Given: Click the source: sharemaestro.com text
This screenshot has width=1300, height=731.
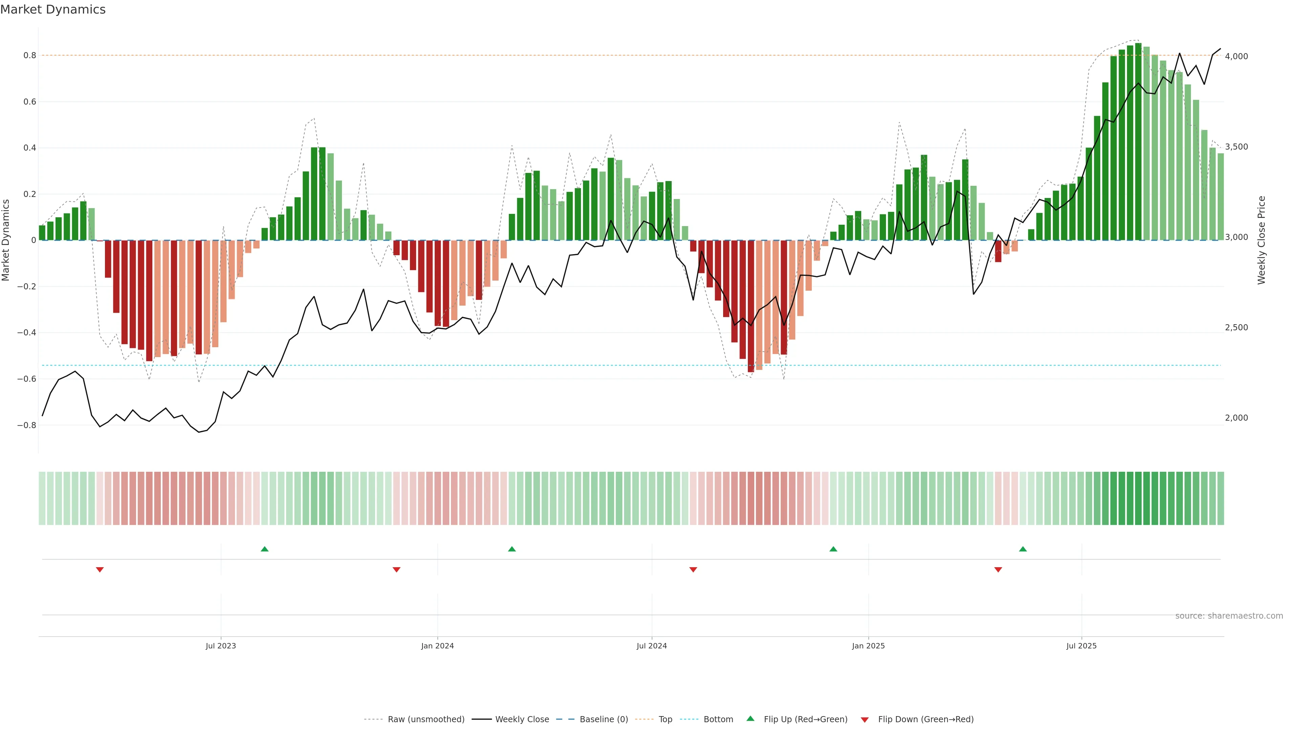Looking at the screenshot, I should tap(1229, 616).
